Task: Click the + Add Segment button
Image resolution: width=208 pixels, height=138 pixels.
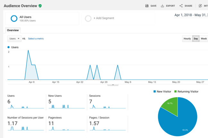Action: (x=104, y=18)
